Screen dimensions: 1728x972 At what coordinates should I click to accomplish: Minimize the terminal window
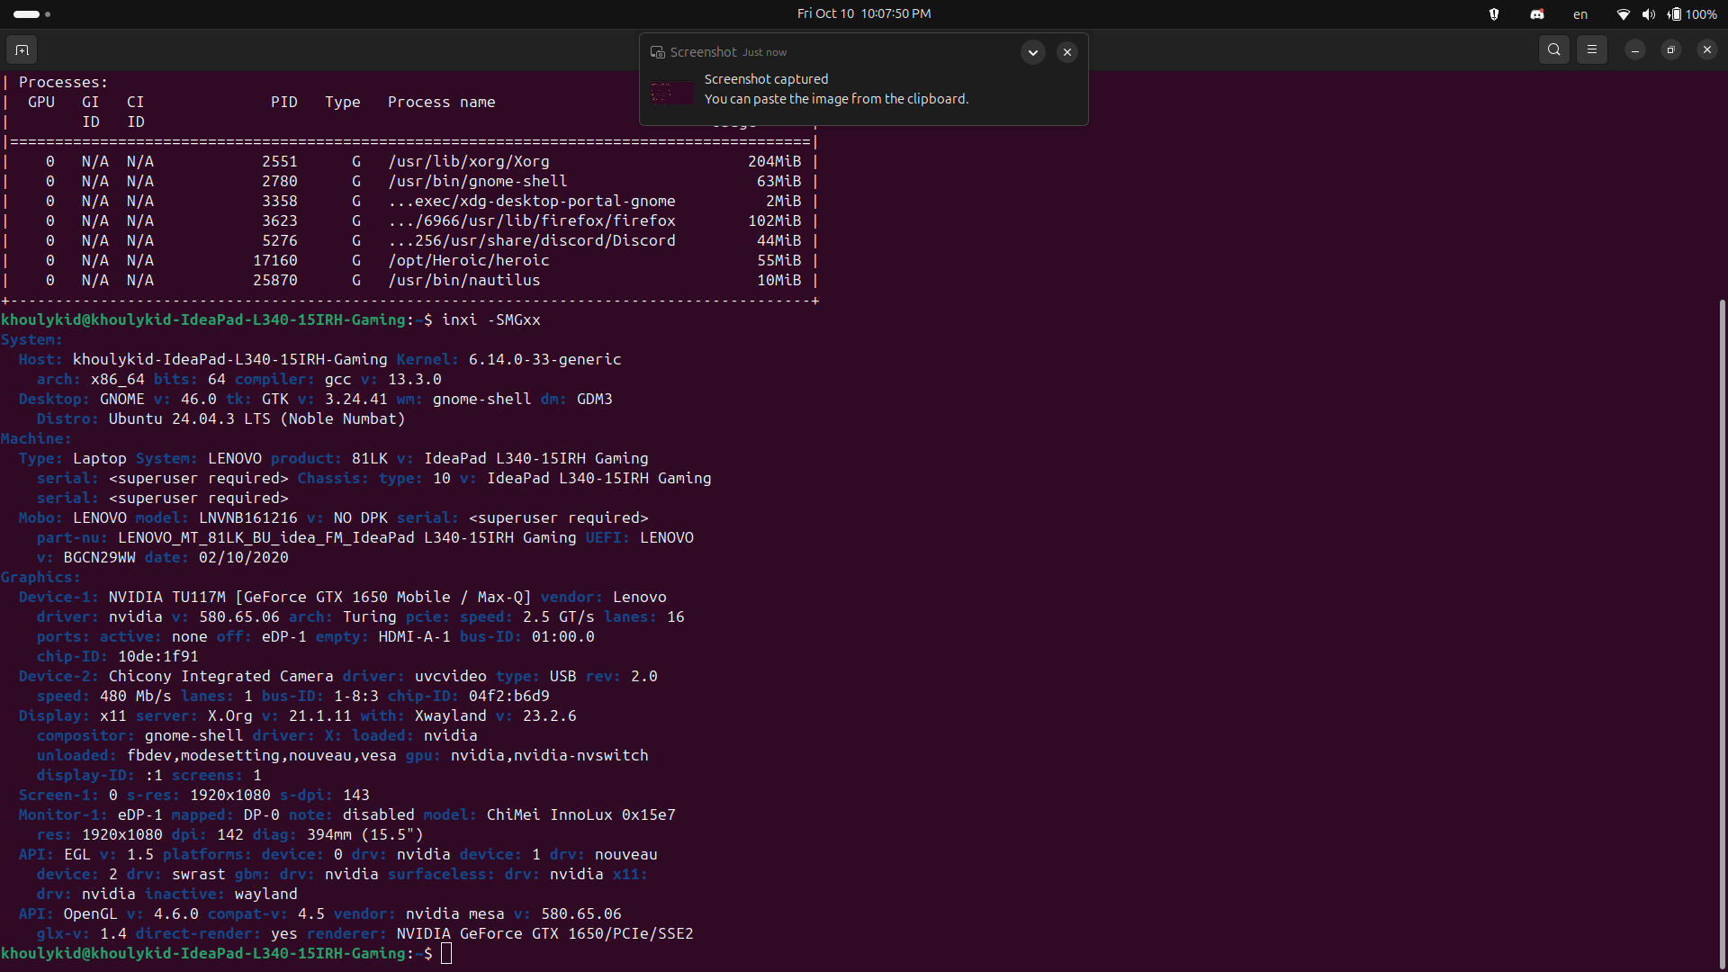pyautogui.click(x=1634, y=50)
